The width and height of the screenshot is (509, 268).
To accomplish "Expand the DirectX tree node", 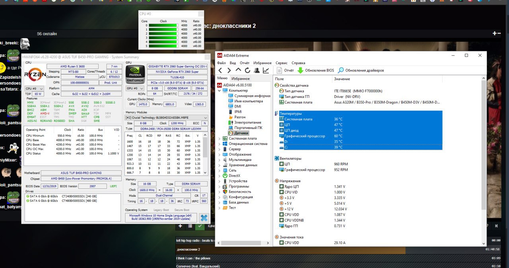I will point(220,176).
